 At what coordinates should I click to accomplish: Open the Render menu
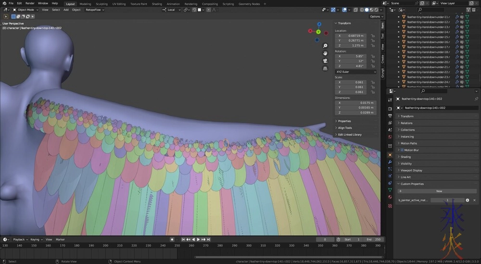click(30, 3)
